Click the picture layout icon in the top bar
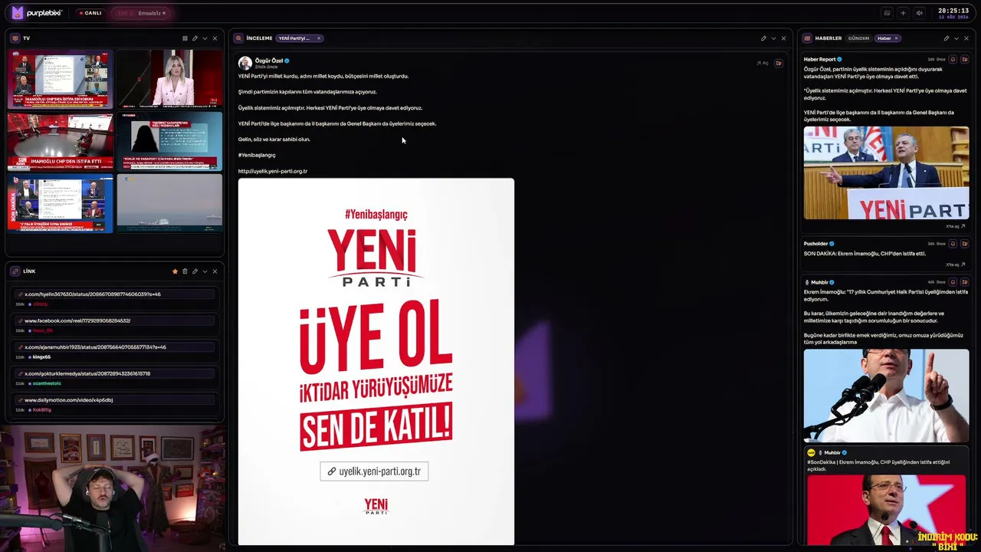Viewport: 981px width, 552px height. click(887, 13)
